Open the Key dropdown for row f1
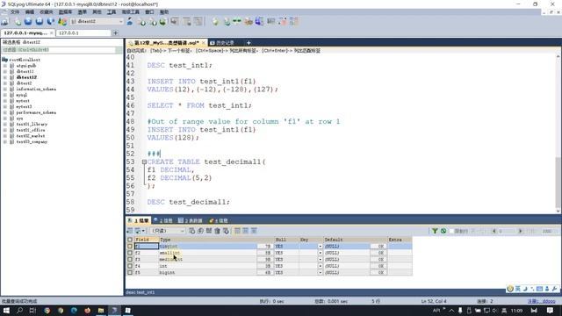 pyautogui.click(x=320, y=246)
